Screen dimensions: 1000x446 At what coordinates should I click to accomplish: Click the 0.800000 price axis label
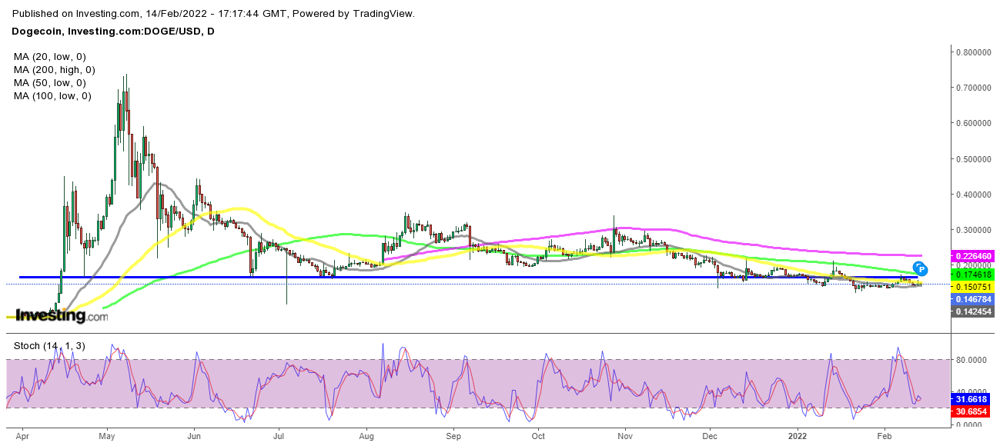974,52
